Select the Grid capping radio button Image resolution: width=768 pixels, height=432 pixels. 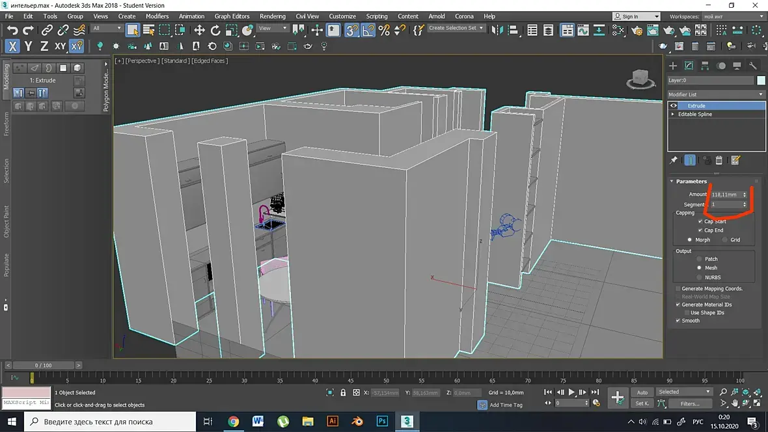click(x=724, y=240)
